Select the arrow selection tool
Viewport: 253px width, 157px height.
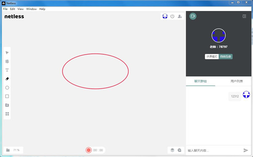tap(7, 53)
